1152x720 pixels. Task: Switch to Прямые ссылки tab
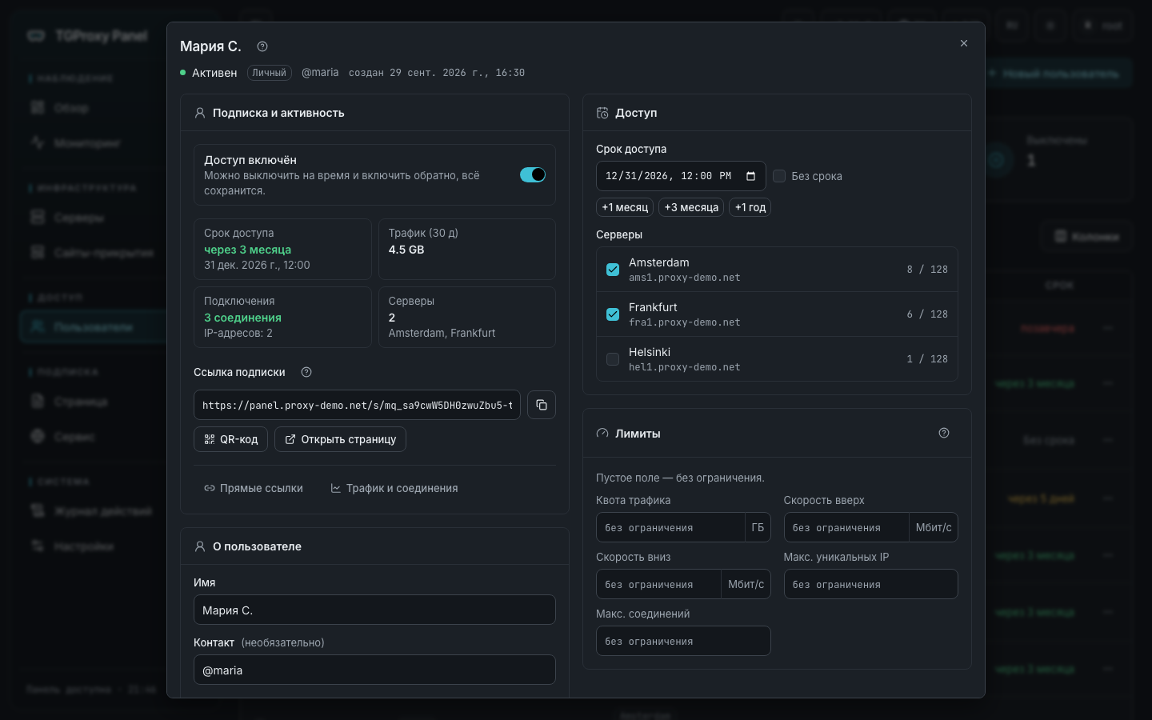click(x=254, y=488)
